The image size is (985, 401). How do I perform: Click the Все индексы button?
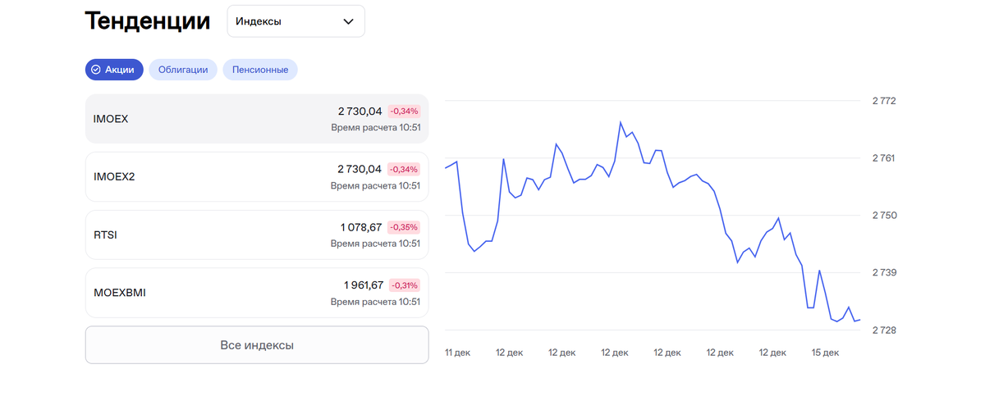pyautogui.click(x=257, y=345)
